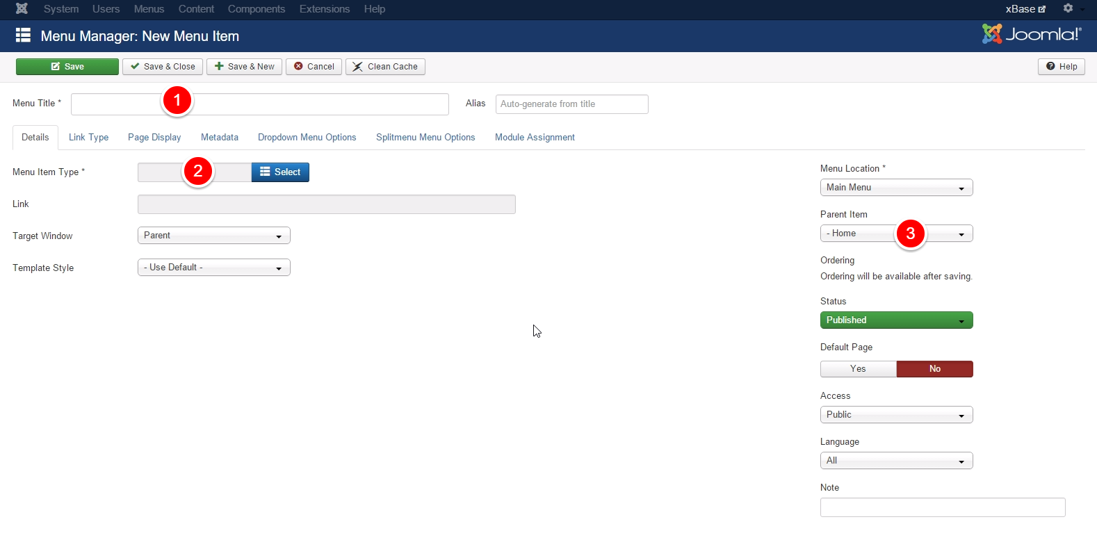
Task: Set Default Page to No
Action: (935, 369)
